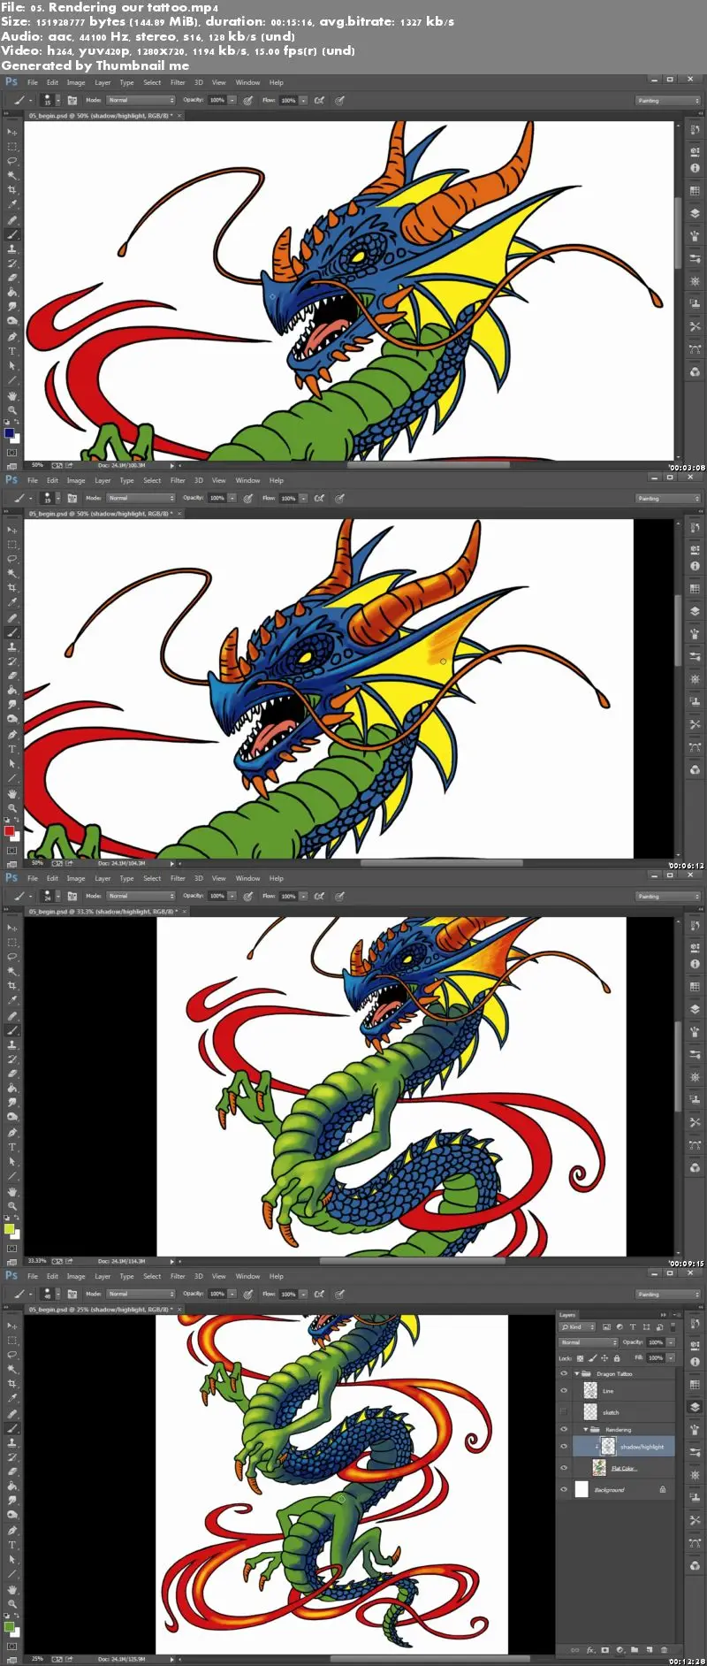Toggle lock all for layer
This screenshot has height=1666, width=707.
pos(616,1357)
